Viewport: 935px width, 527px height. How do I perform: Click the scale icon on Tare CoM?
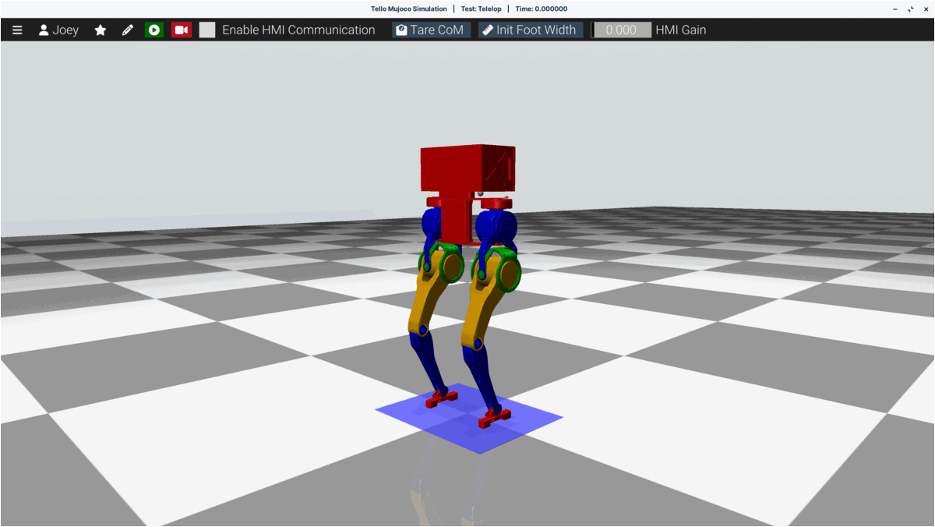(402, 30)
